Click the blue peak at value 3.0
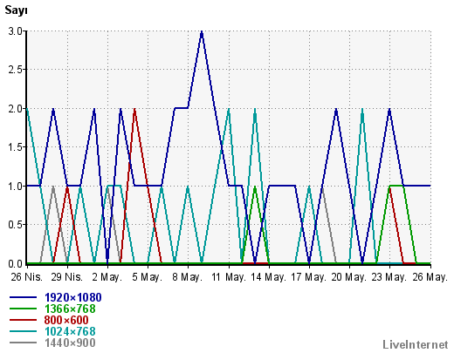The image size is (454, 353). [x=202, y=31]
